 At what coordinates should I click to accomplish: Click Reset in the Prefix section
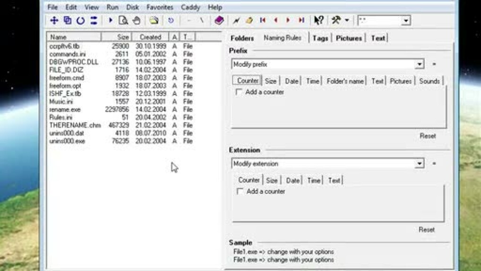[427, 136]
